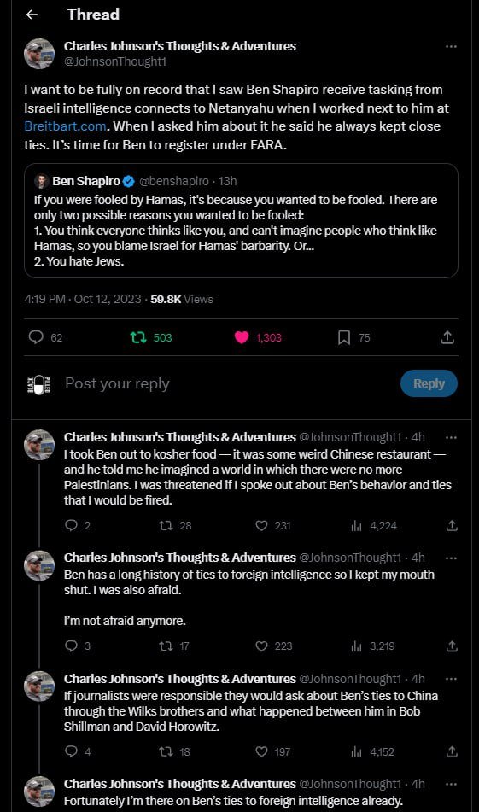View analytics for reply with 4,152 views
Image resolution: width=479 pixels, height=812 pixels.
[x=356, y=751]
